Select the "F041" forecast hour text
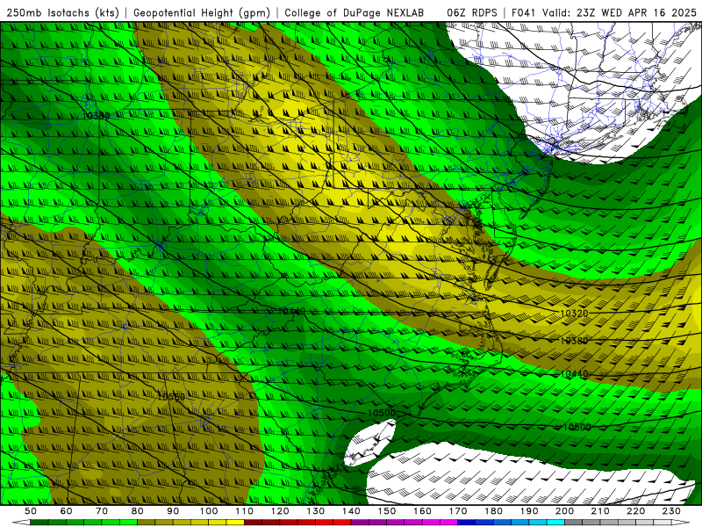The height and width of the screenshot is (527, 702). (524, 13)
